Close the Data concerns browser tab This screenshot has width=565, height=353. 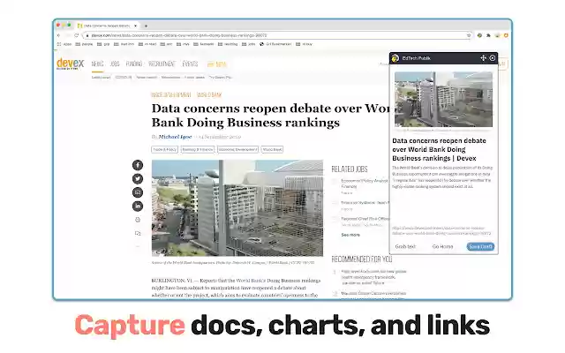(135, 26)
